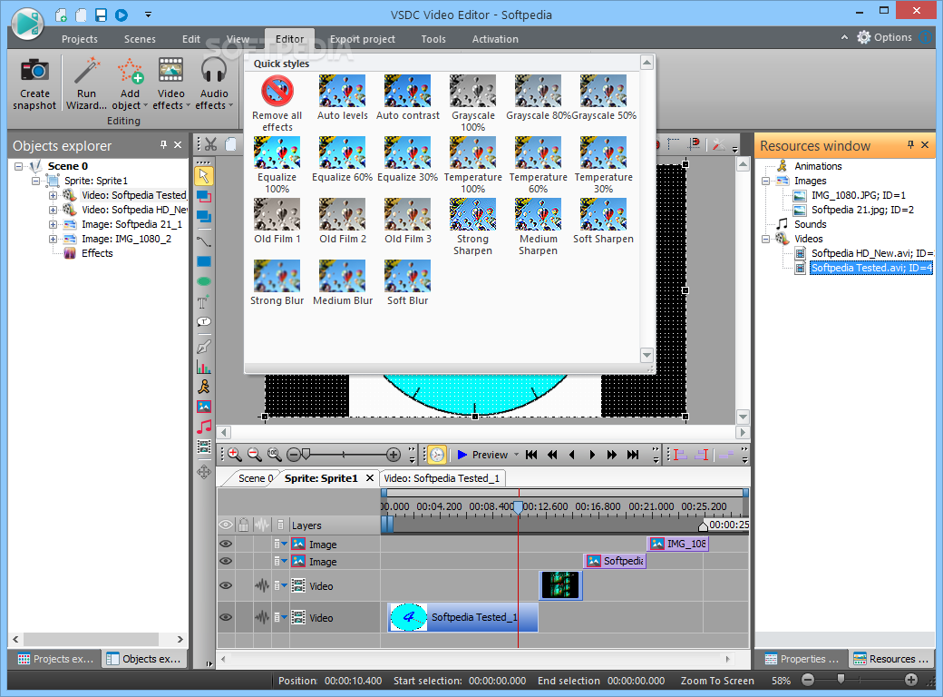Switch to the Scene 0 timeline tab
The image size is (943, 697).
(255, 478)
